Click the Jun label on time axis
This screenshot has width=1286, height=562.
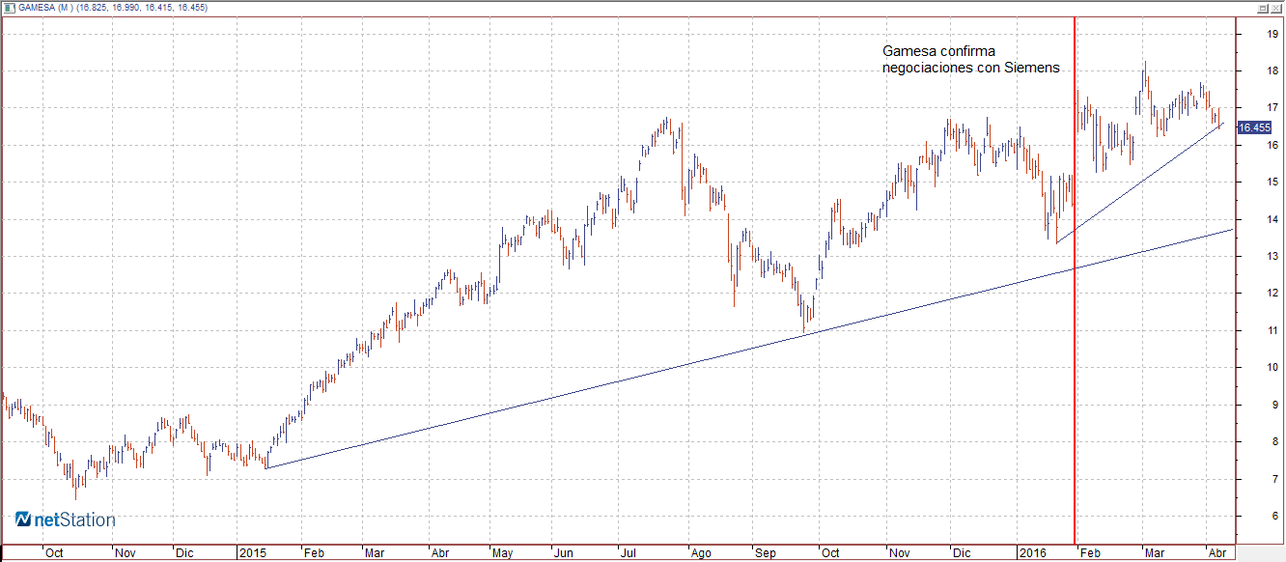tap(565, 553)
